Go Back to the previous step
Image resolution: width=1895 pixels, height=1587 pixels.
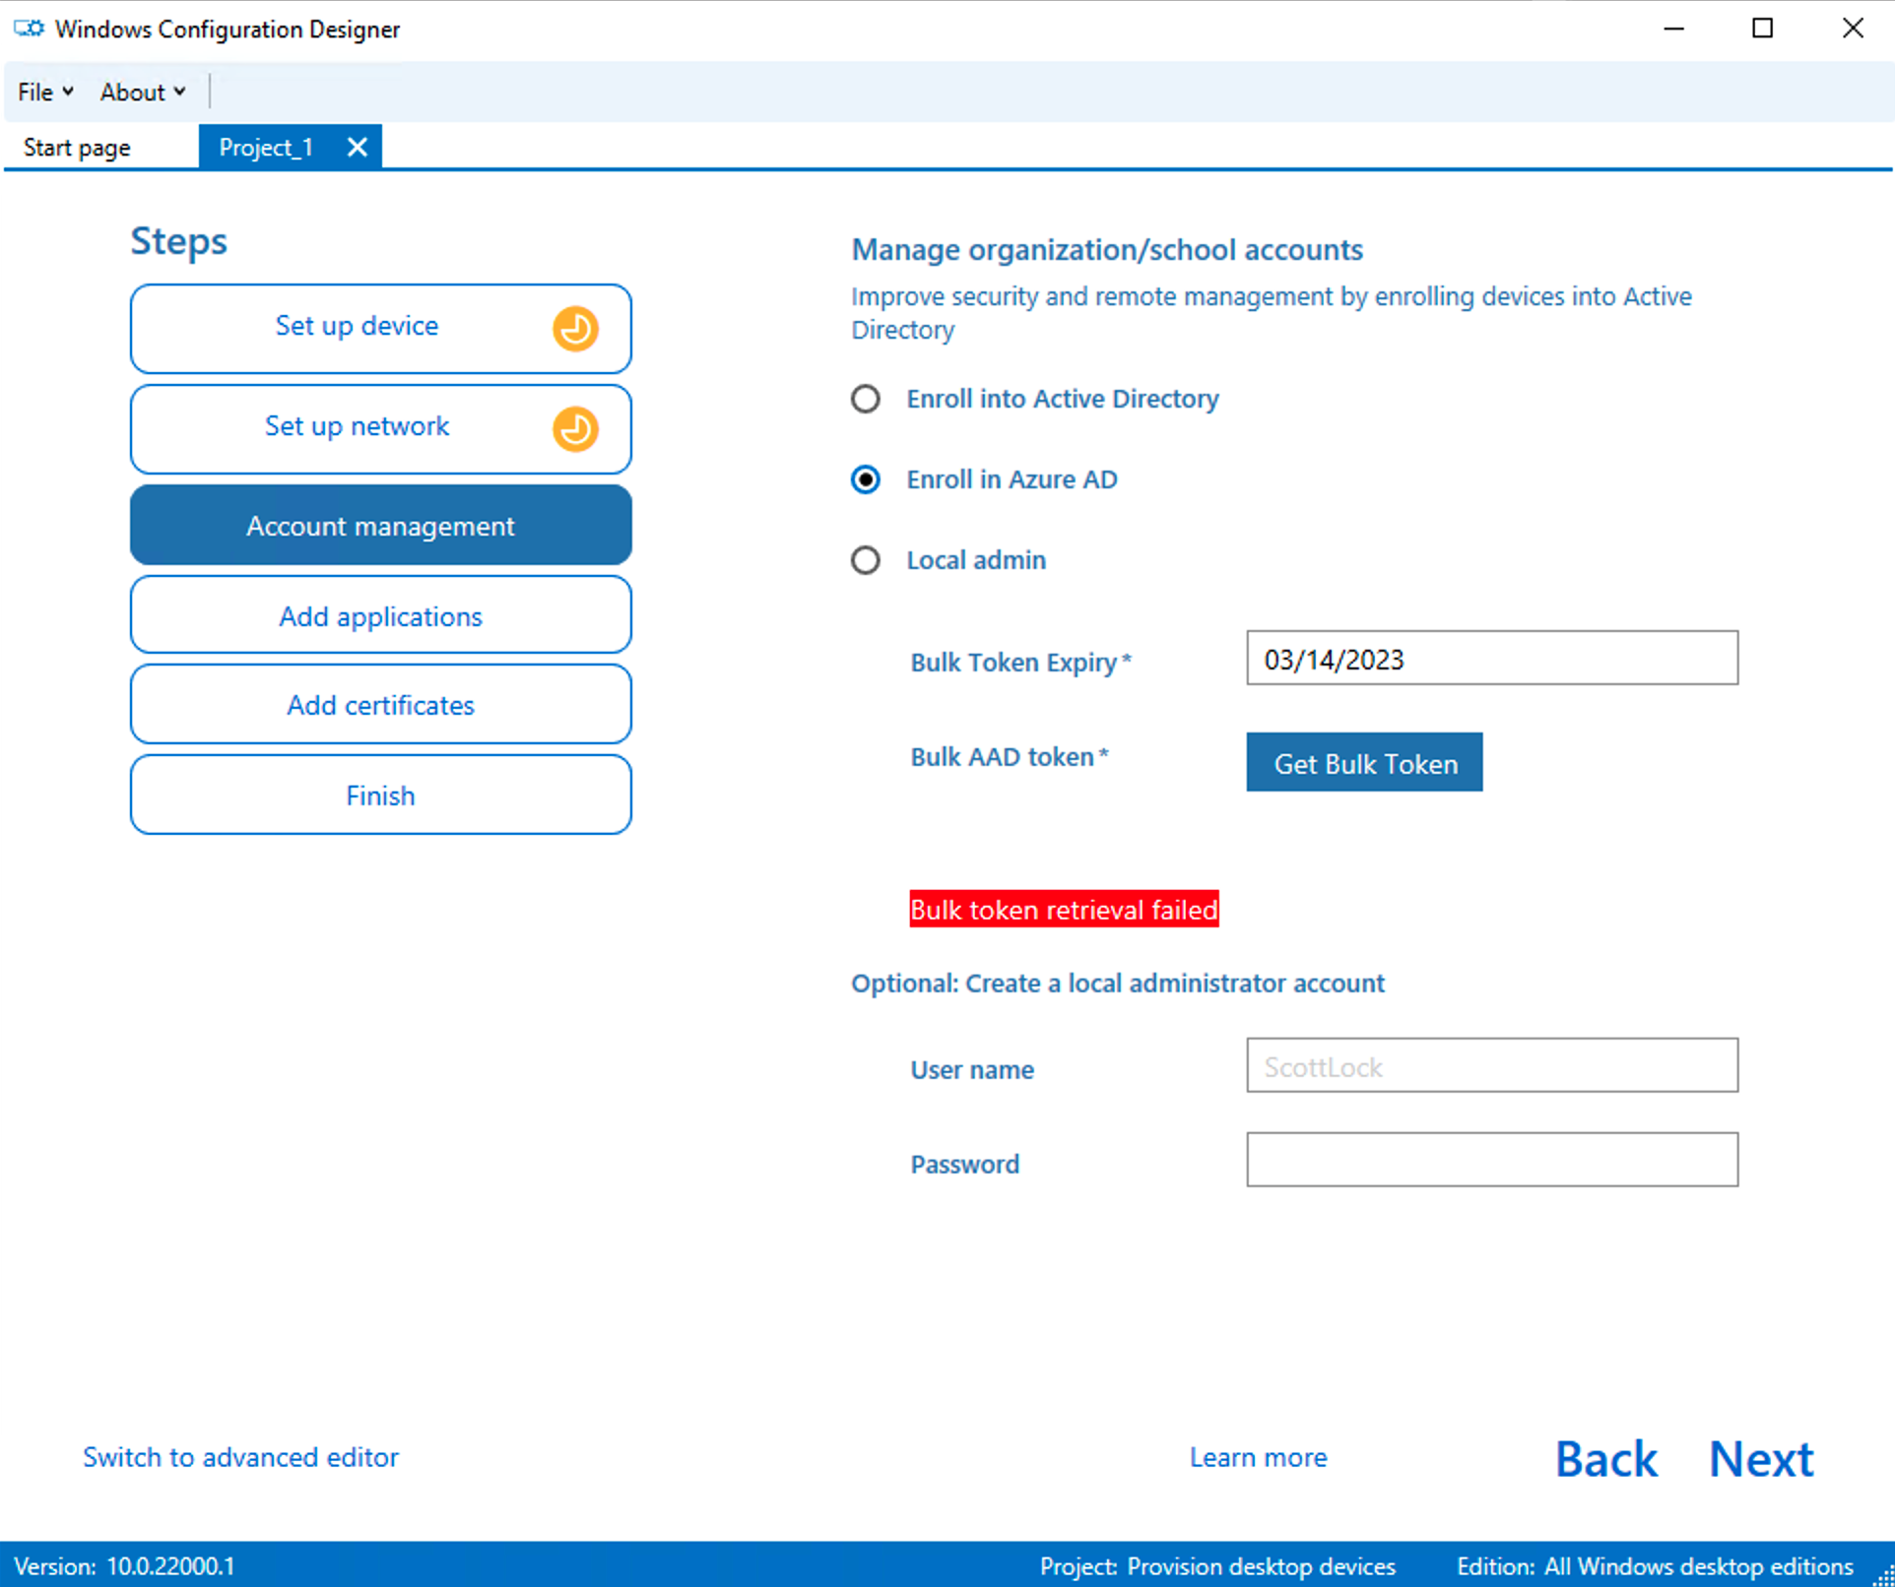click(1605, 1458)
